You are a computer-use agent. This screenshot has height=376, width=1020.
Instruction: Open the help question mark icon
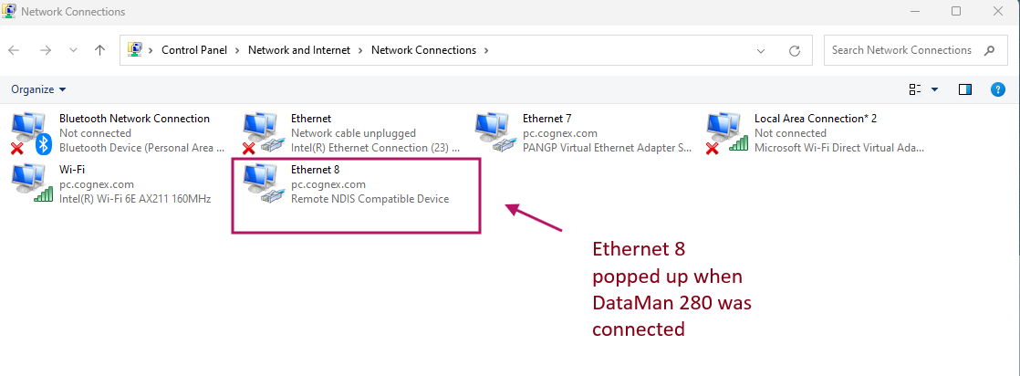[x=997, y=89]
